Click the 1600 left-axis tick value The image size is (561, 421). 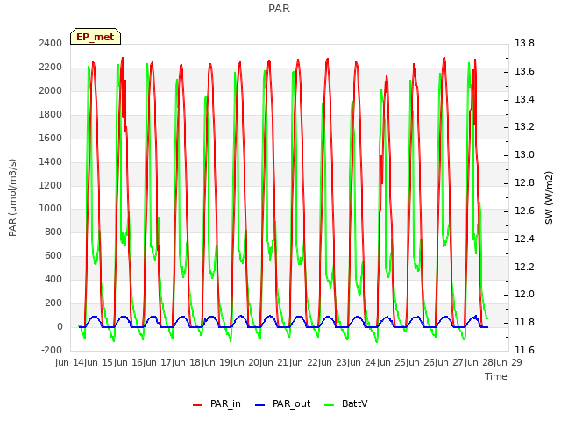[x=51, y=138]
